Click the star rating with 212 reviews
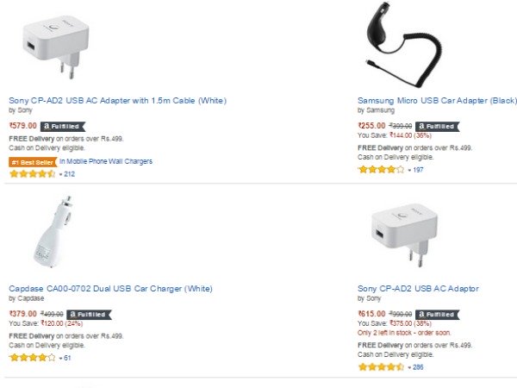 click(x=32, y=173)
